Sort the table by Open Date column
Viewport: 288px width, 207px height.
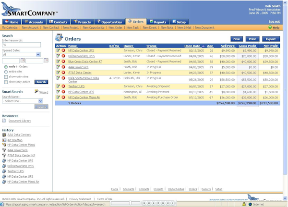tap(192, 46)
